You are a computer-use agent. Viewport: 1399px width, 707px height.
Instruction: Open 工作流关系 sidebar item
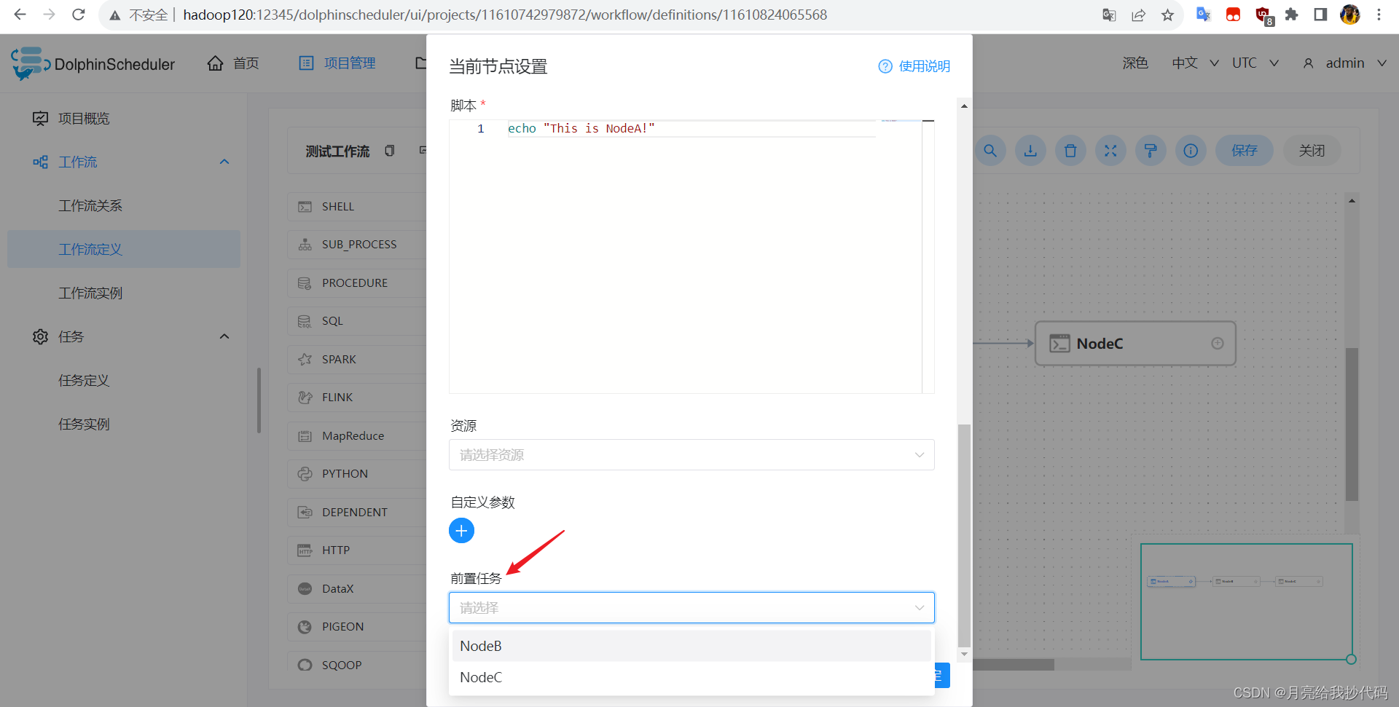tap(90, 205)
